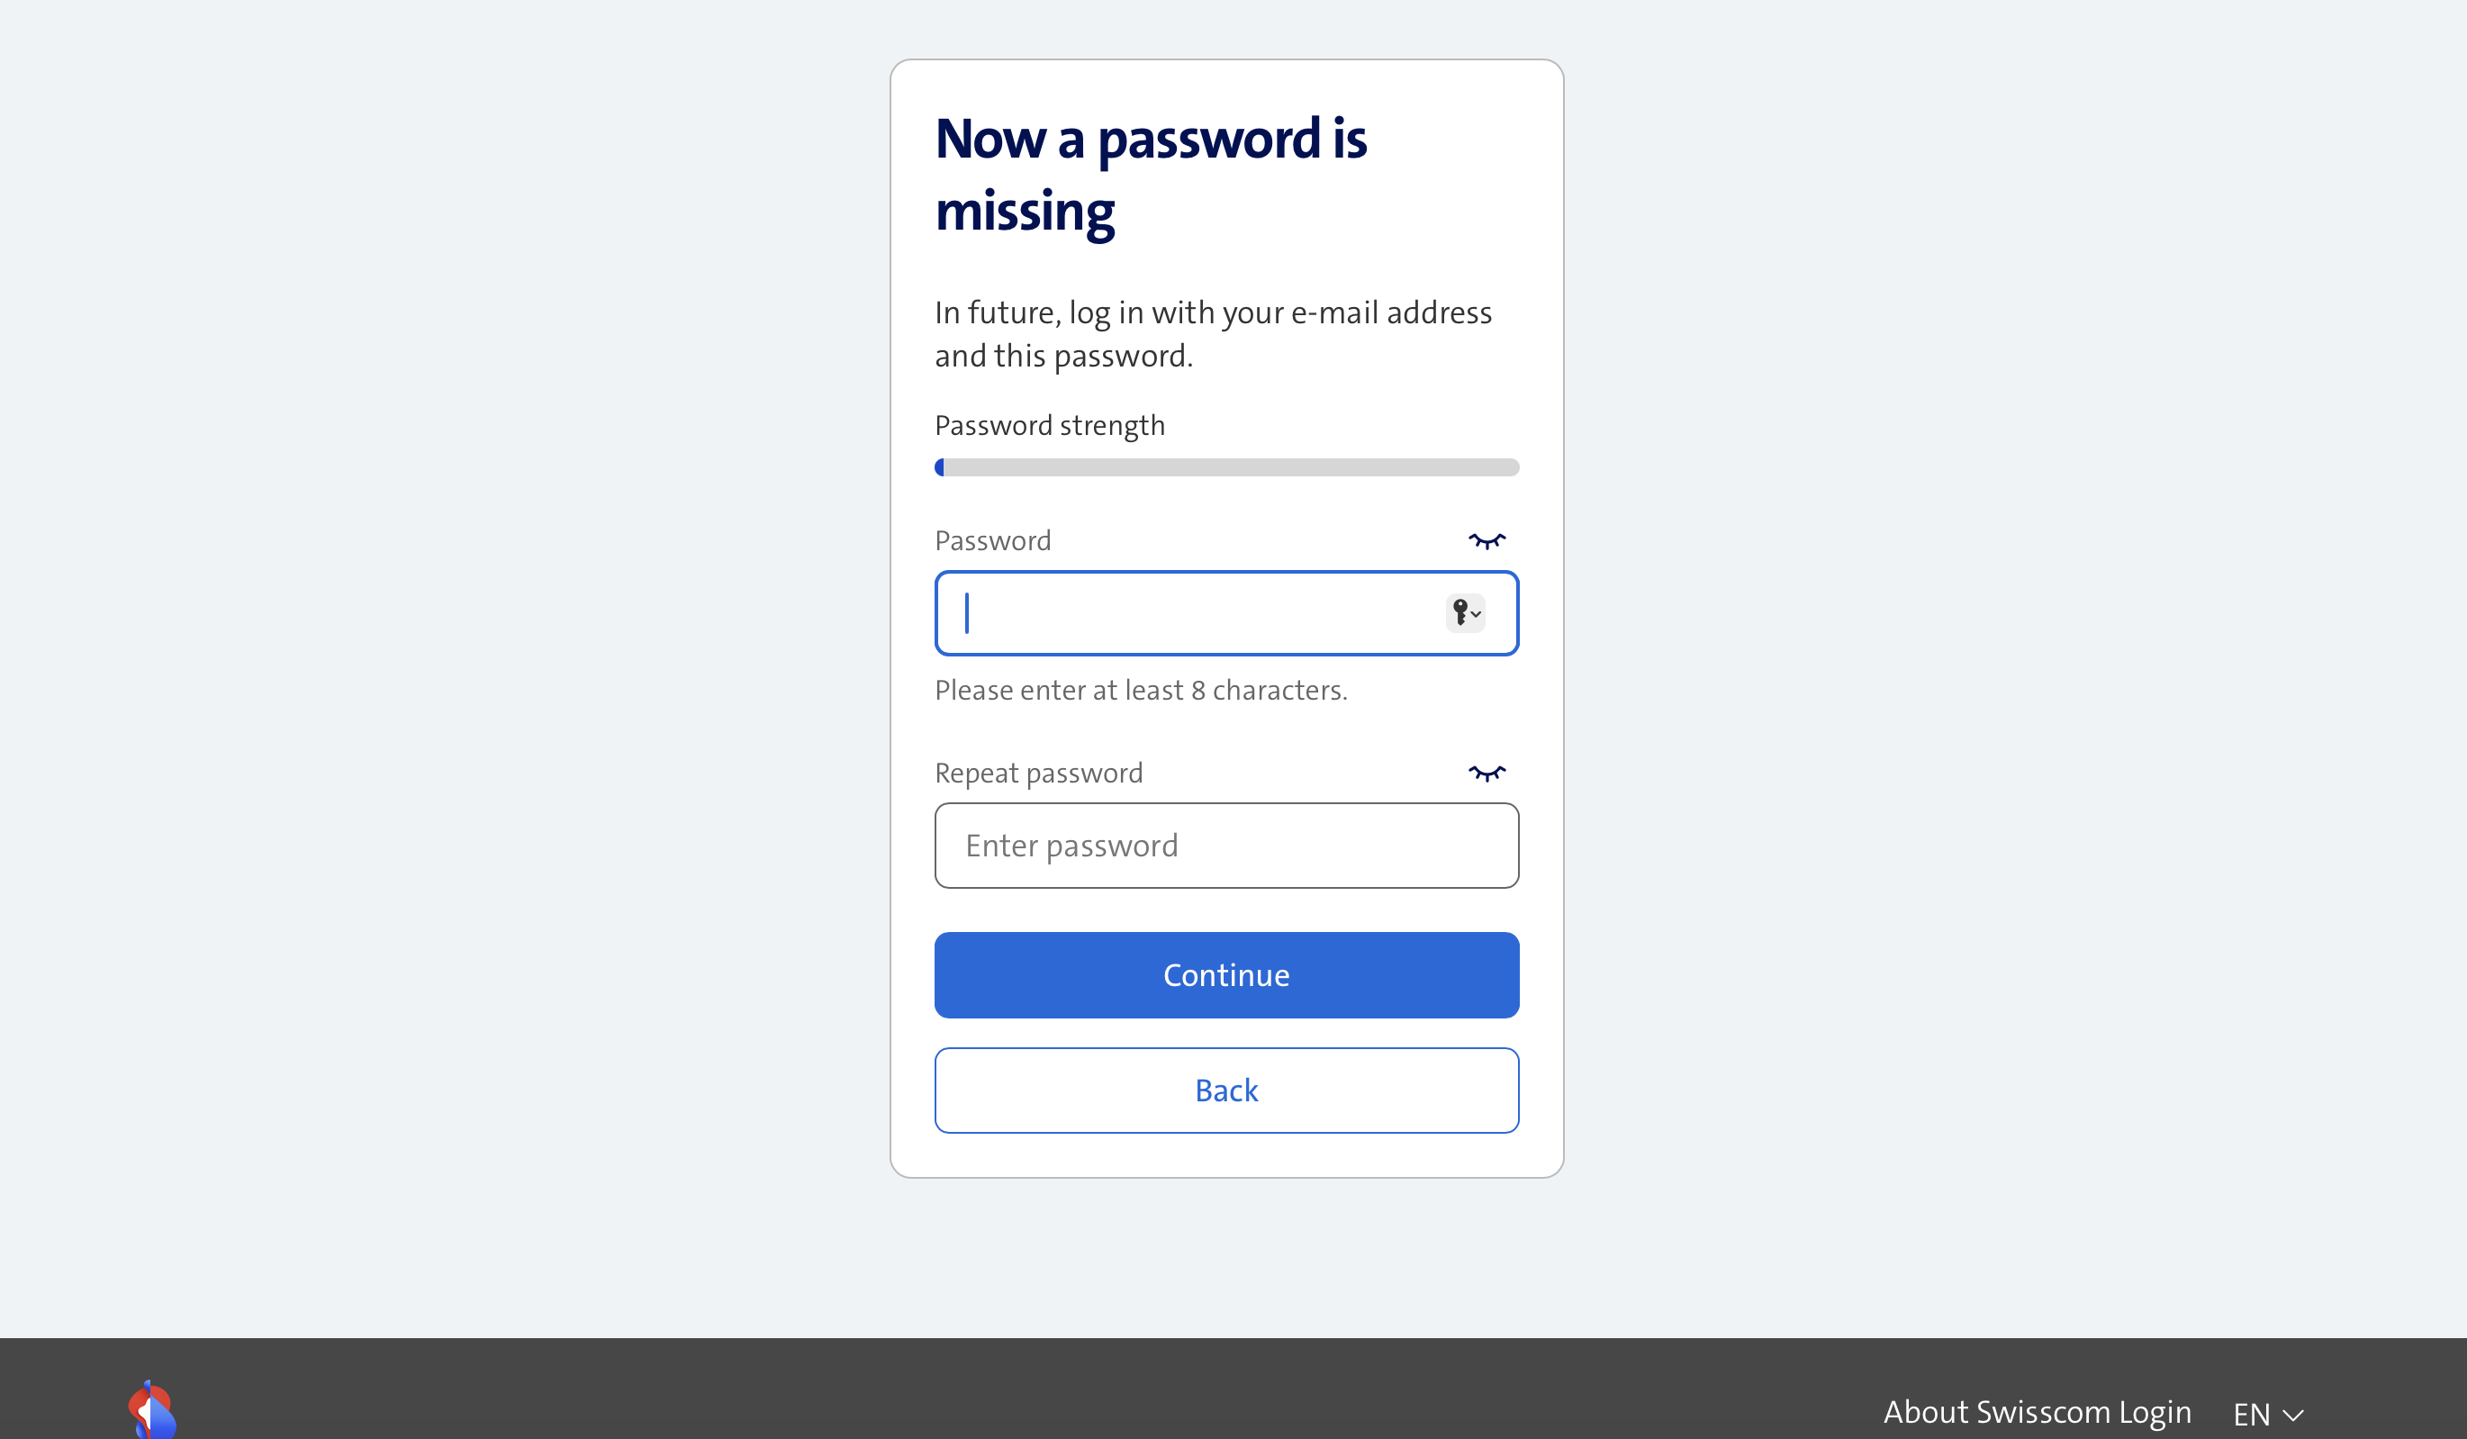Expand the password suggestion dropdown
2467x1439 pixels.
tap(1476, 615)
